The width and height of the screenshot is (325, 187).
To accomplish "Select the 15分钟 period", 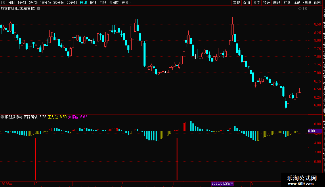I will point(45,3).
